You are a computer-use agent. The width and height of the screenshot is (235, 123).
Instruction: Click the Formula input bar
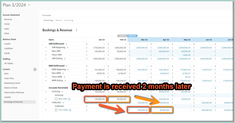tap(138, 20)
